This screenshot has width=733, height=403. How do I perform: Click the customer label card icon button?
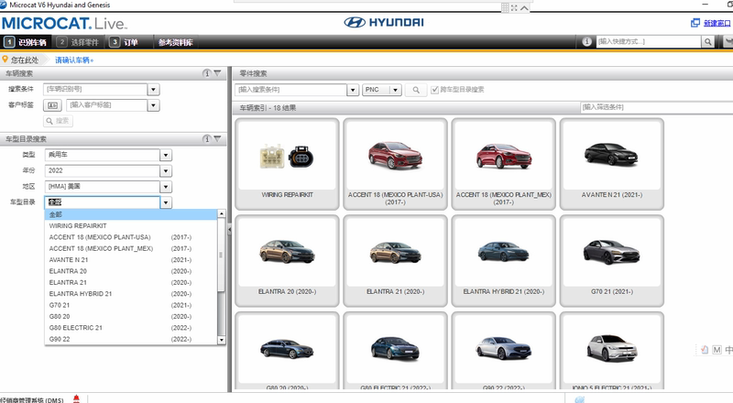[52, 105]
